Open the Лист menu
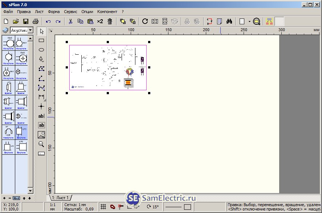322x213 pixels. [x=39, y=12]
